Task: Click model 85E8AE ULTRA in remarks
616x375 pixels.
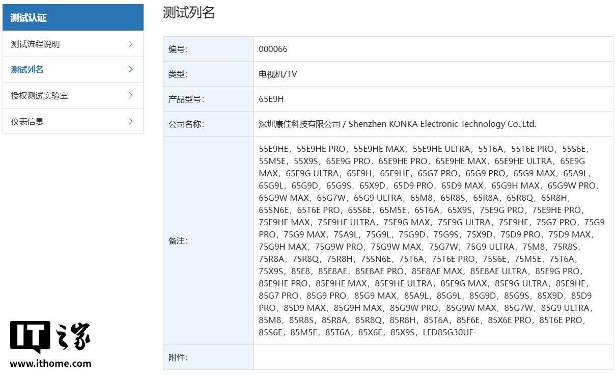Action: point(499,271)
